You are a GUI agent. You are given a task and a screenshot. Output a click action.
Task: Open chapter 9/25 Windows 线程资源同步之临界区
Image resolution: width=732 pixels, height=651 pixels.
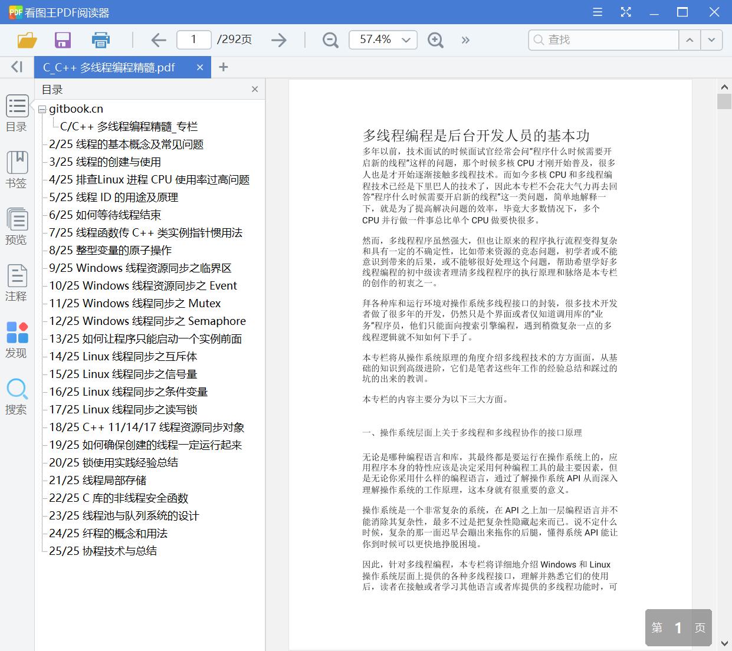pyautogui.click(x=140, y=268)
